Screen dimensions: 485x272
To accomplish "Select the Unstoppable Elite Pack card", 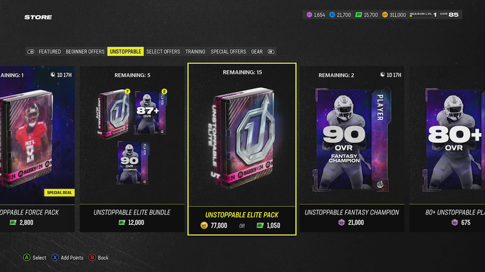I will click(x=242, y=149).
